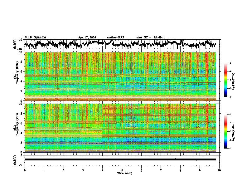The image size is (247, 191).
Task: Click the "-3" label on ch.1 colorbar
Action: 230,63
